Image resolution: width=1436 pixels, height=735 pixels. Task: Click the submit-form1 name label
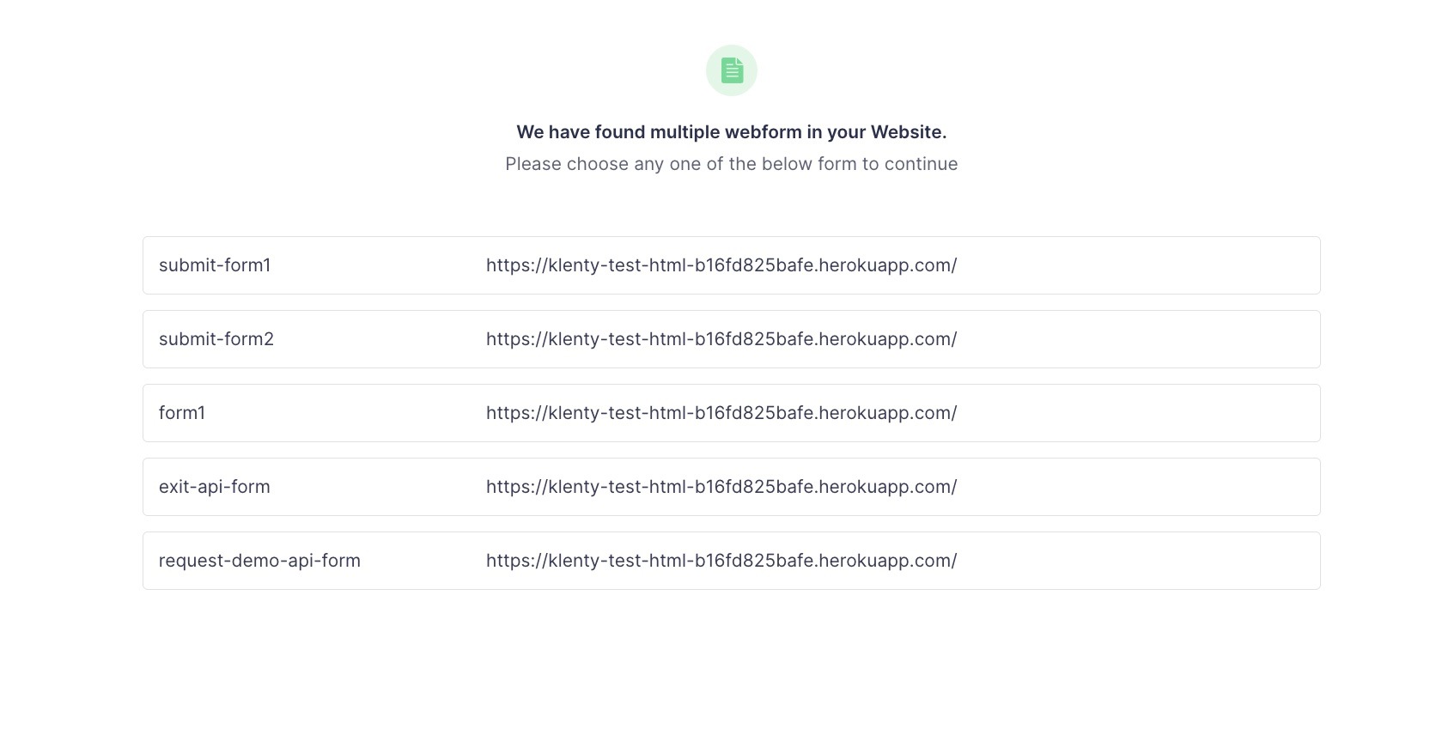215,265
